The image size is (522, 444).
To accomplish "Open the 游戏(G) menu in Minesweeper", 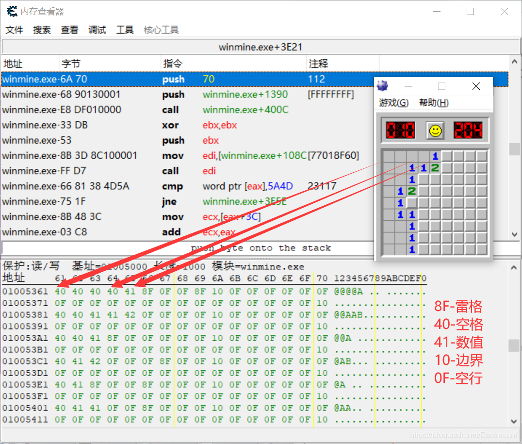I will tap(393, 102).
